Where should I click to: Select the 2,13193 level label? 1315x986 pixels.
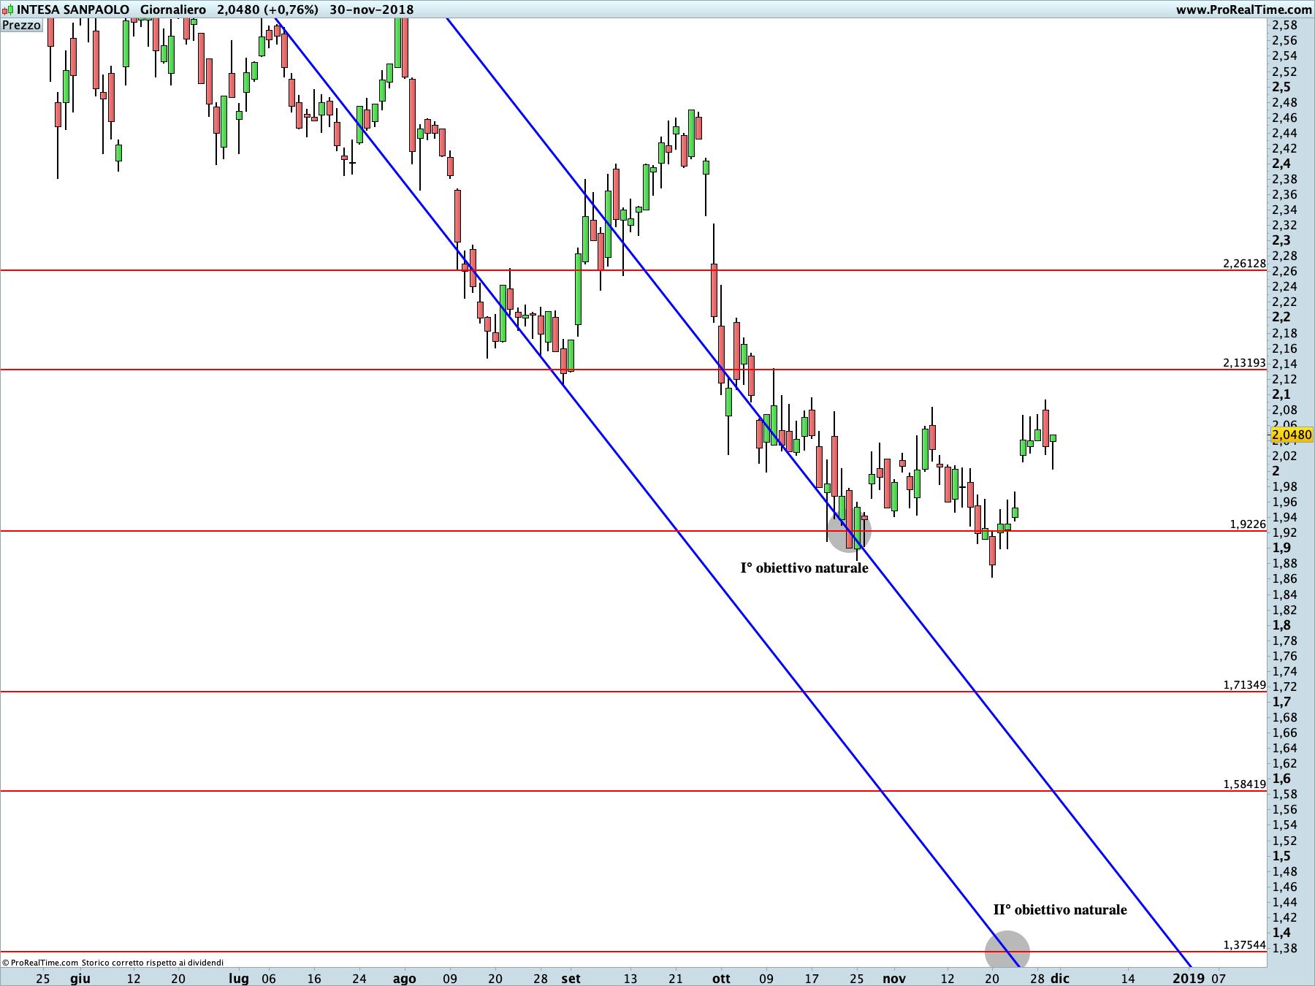tap(1244, 362)
